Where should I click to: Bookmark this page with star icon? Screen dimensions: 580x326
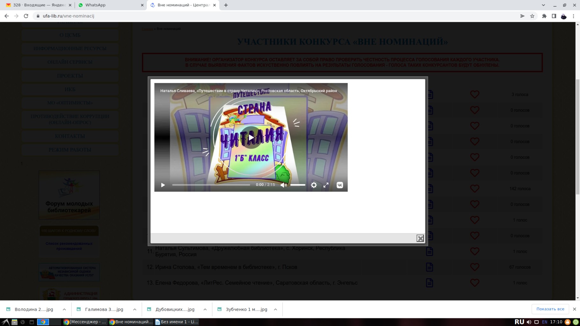[x=532, y=16]
